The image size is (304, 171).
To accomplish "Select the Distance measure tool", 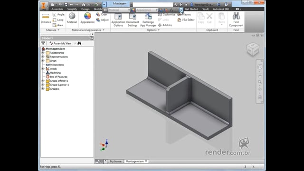I will coord(46,19).
